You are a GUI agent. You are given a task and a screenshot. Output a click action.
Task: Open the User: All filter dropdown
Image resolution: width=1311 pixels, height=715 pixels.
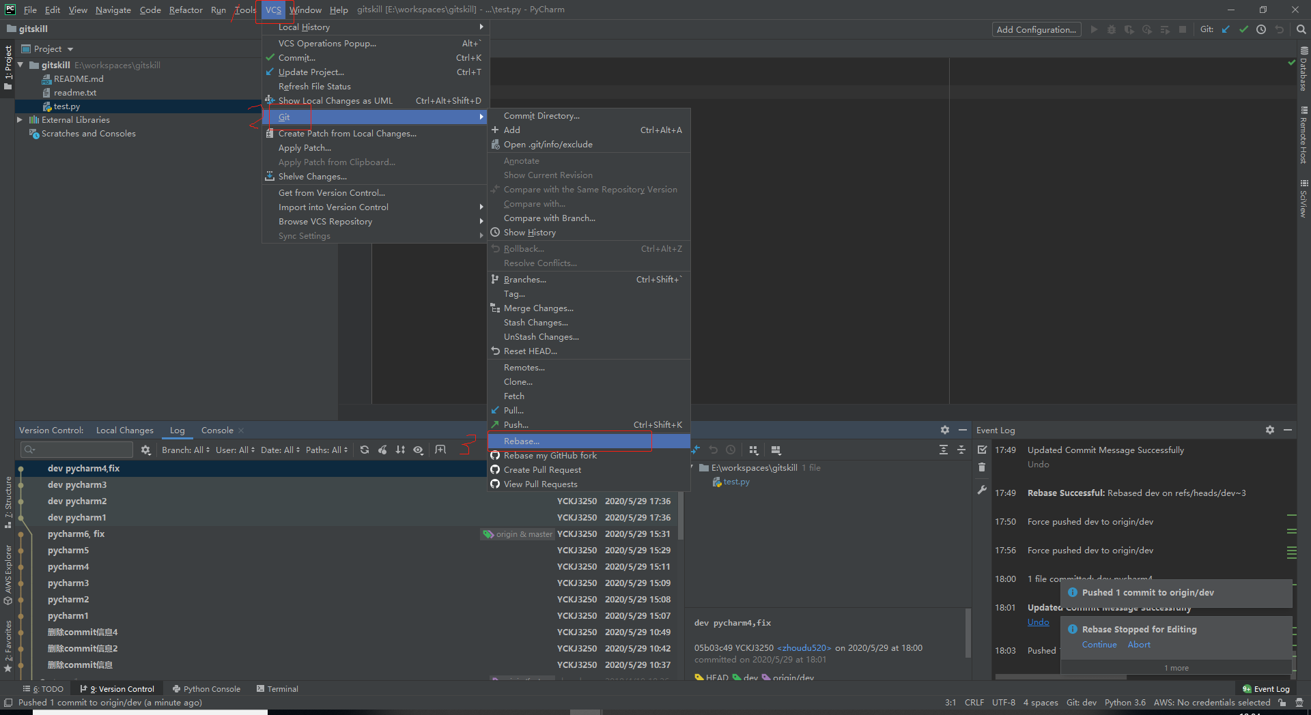pyautogui.click(x=234, y=450)
